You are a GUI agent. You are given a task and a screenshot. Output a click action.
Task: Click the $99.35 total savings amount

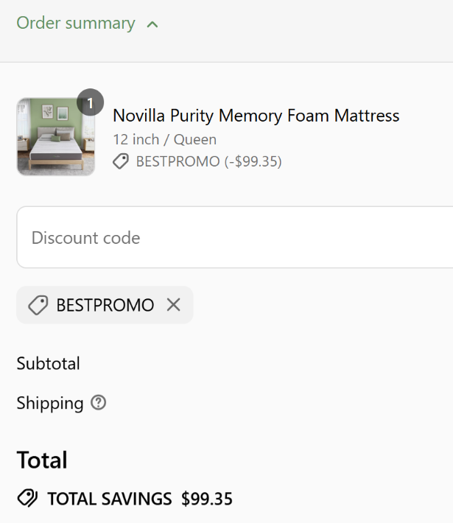(x=207, y=499)
